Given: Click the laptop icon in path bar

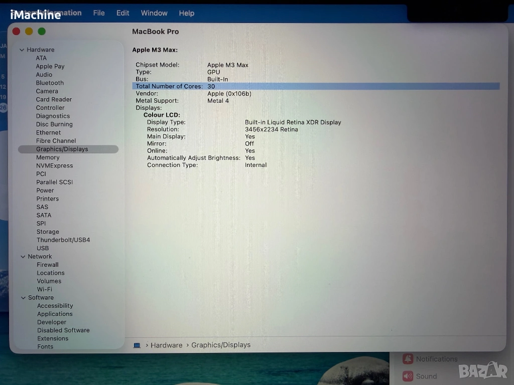Looking at the screenshot, I should [137, 345].
